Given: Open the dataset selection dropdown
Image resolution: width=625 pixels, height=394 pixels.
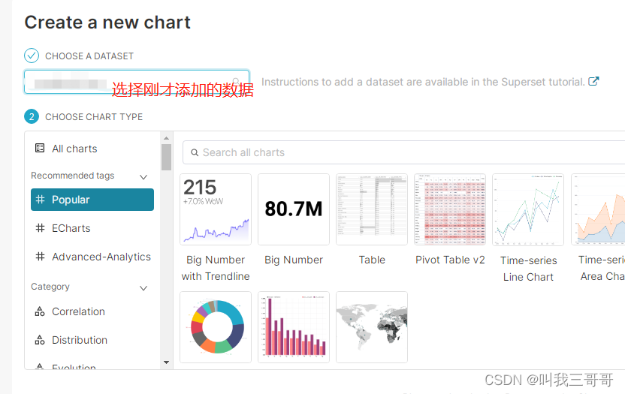Looking at the screenshot, I should tap(137, 82).
